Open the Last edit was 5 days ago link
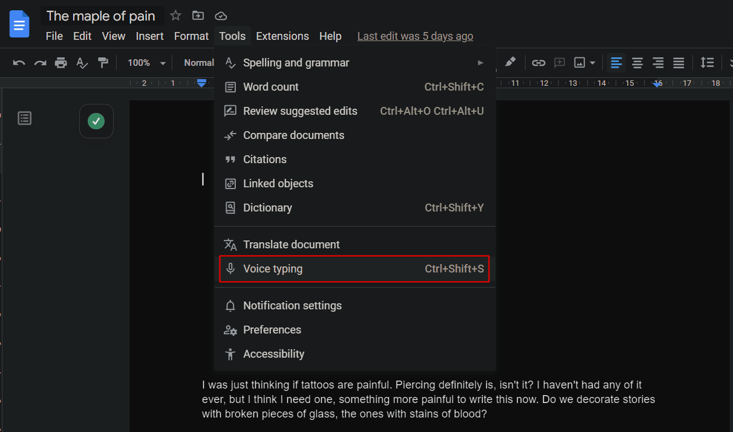This screenshot has height=432, width=733. coord(415,36)
